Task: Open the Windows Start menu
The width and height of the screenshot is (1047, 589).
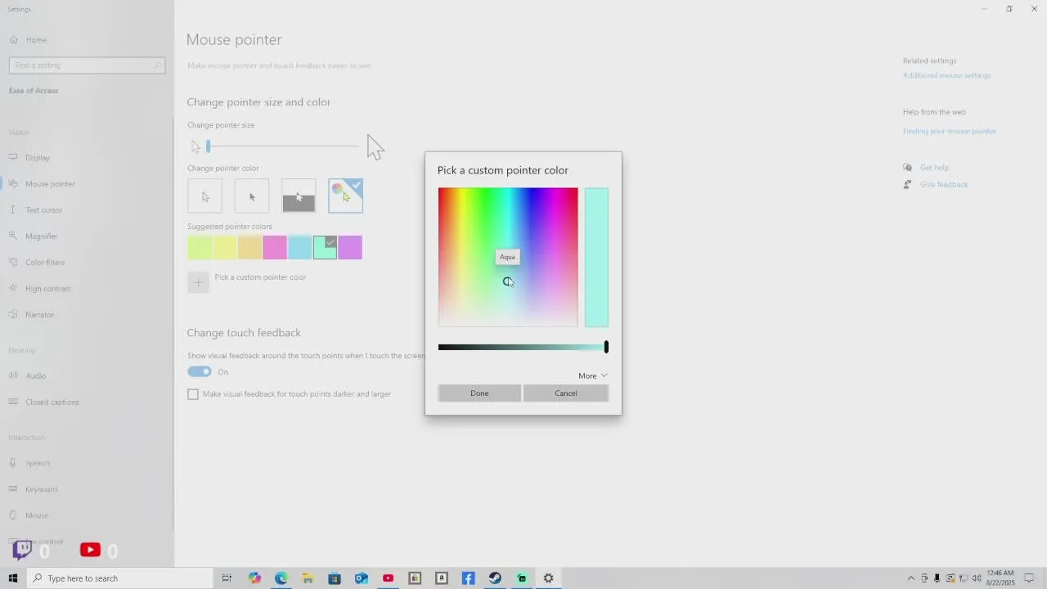Action: [13, 578]
